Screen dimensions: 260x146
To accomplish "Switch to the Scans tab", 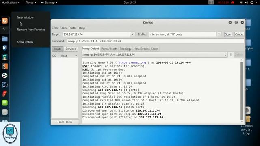I will tap(154, 49).
